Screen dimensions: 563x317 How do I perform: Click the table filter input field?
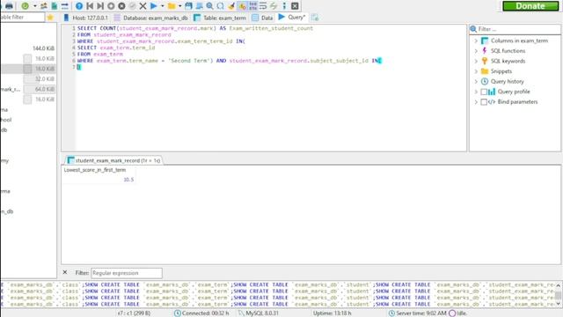click(x=22, y=18)
